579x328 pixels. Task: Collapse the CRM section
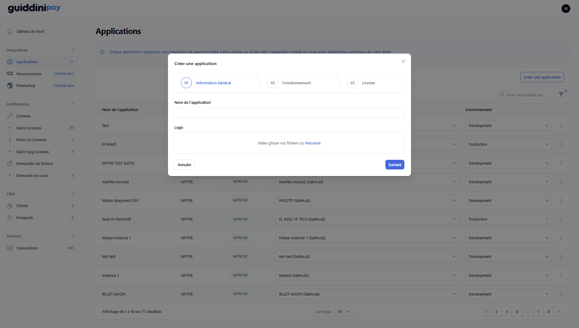coord(73,194)
